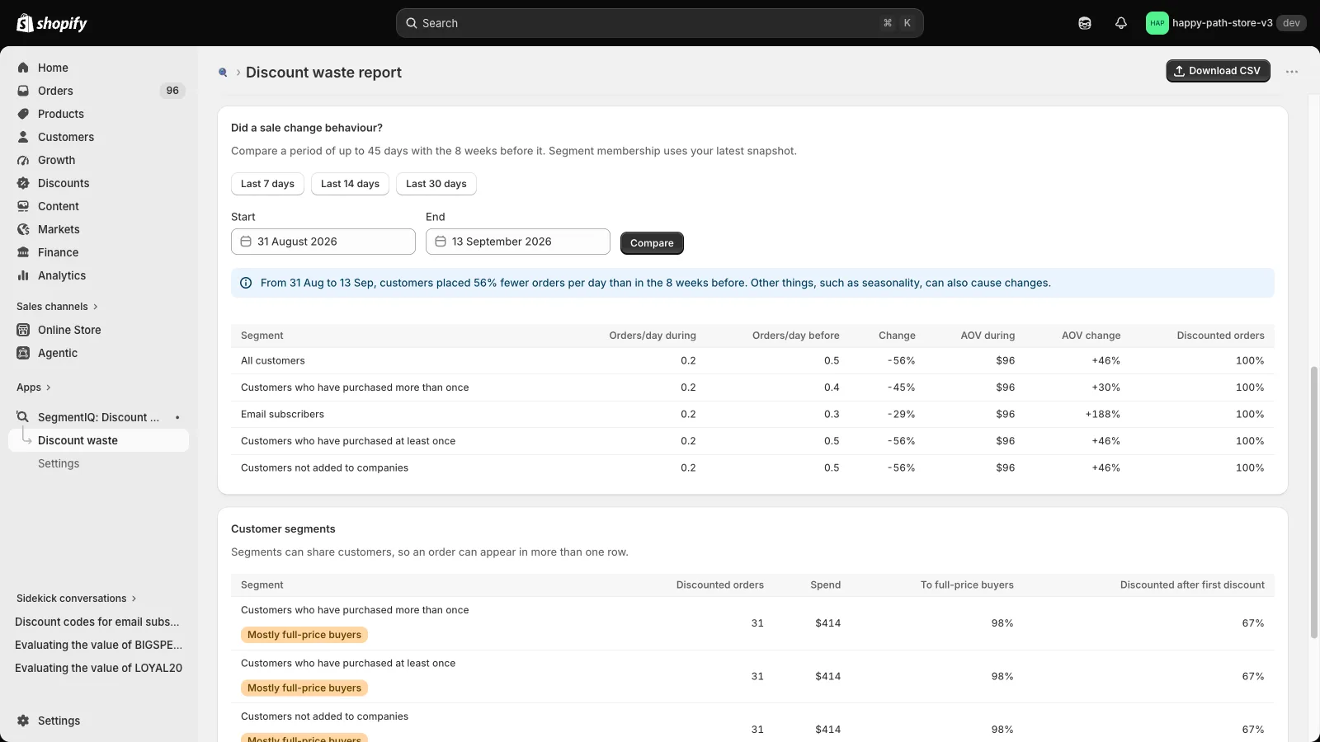
Task: Click the Growth icon in sidebar
Action: [23, 160]
